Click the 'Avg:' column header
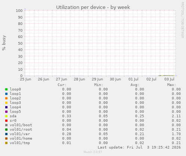 pos(135,85)
